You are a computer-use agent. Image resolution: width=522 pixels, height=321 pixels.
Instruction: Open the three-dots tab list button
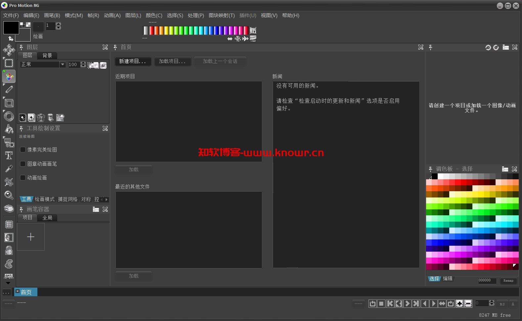(7, 292)
